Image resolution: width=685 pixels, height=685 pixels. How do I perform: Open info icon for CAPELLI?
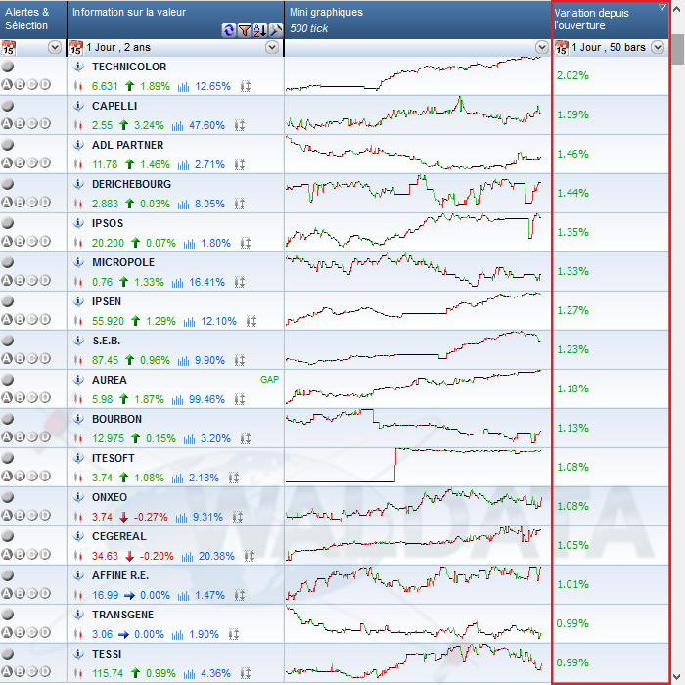pyautogui.click(x=78, y=106)
